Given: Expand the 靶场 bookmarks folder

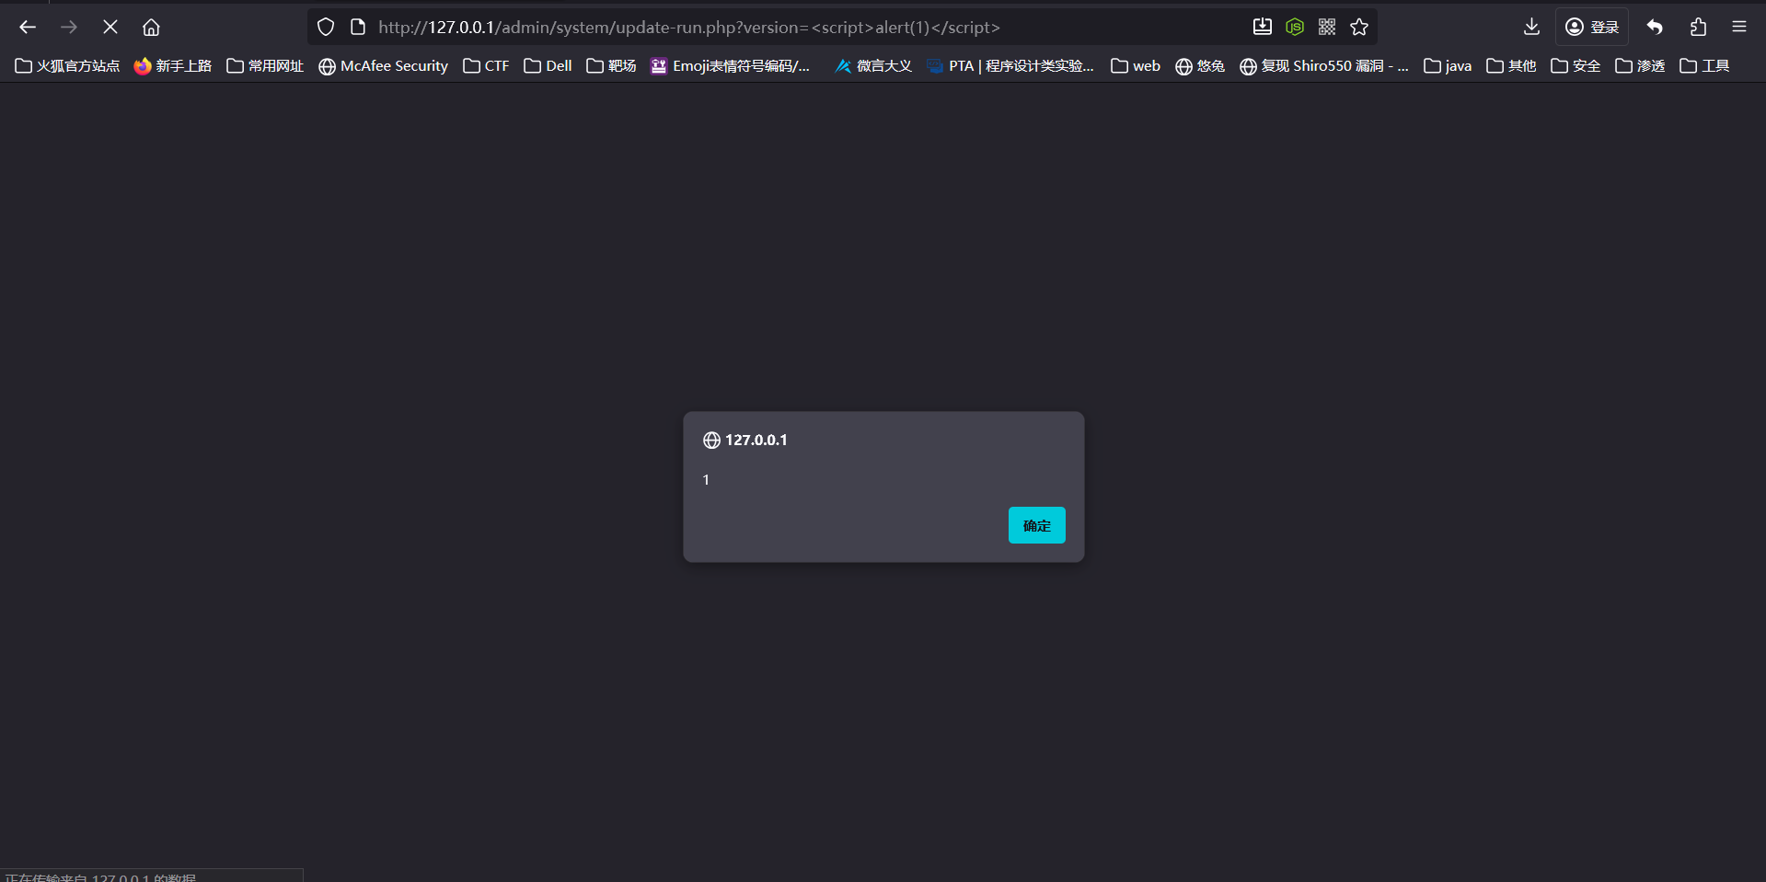Looking at the screenshot, I should (611, 66).
